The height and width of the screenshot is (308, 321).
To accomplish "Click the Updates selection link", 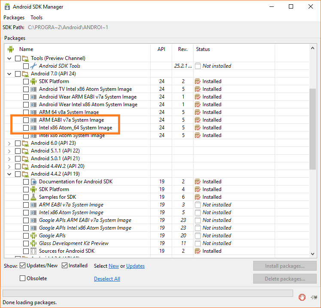I will click(135, 266).
